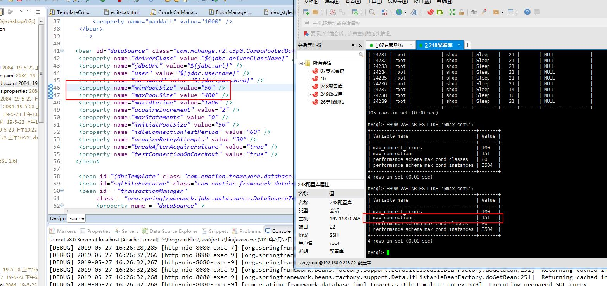Collapse the dataSource bean fold at line 41
The image size is (607, 286).
[x=61, y=51]
